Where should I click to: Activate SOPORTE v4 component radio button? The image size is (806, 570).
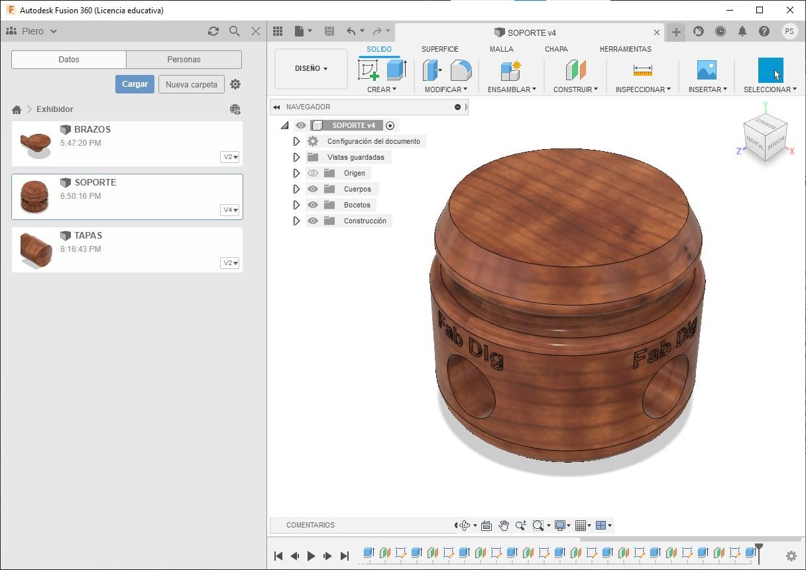coord(390,125)
